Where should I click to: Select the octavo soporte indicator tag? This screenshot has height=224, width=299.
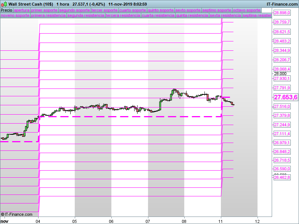[247, 10]
